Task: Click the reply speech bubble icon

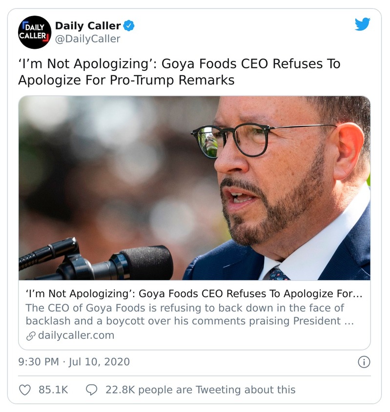Action: coord(91,390)
